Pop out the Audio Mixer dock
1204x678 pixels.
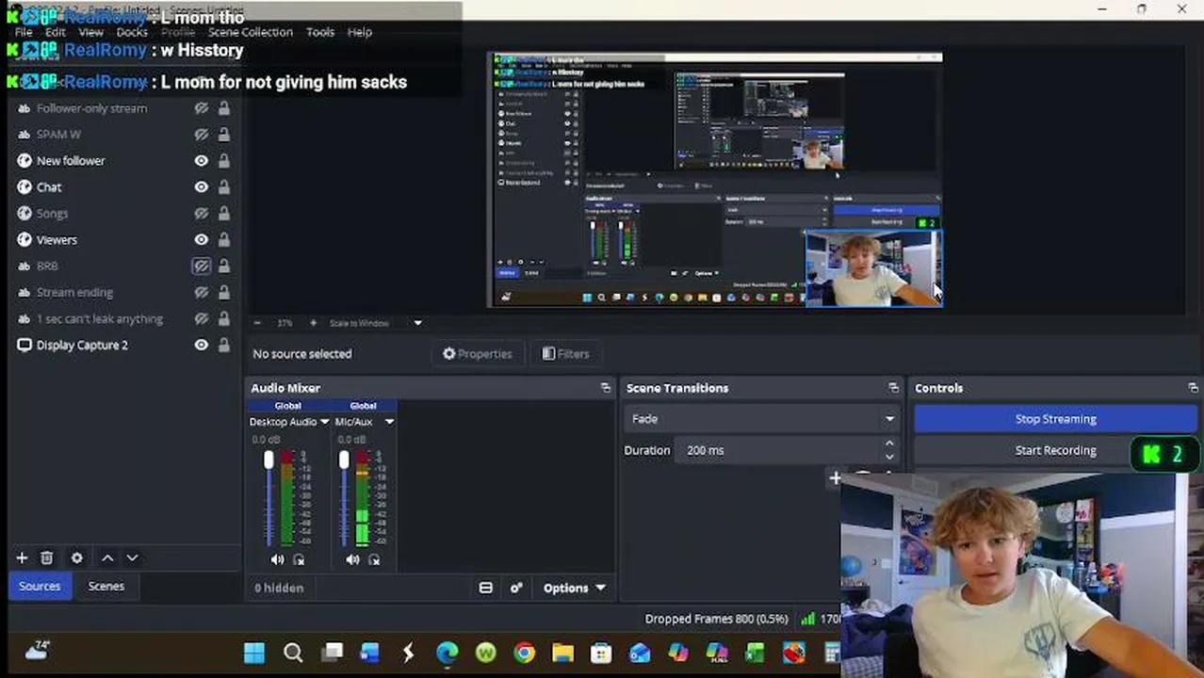pos(606,388)
